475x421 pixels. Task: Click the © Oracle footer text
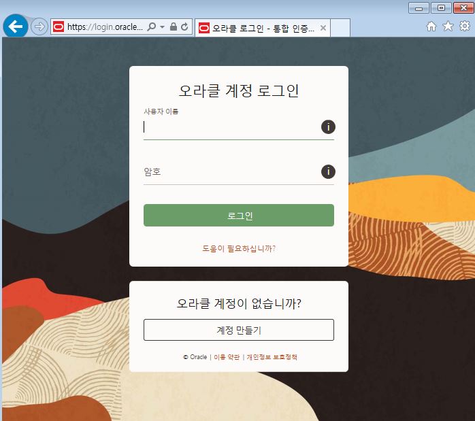tap(195, 357)
